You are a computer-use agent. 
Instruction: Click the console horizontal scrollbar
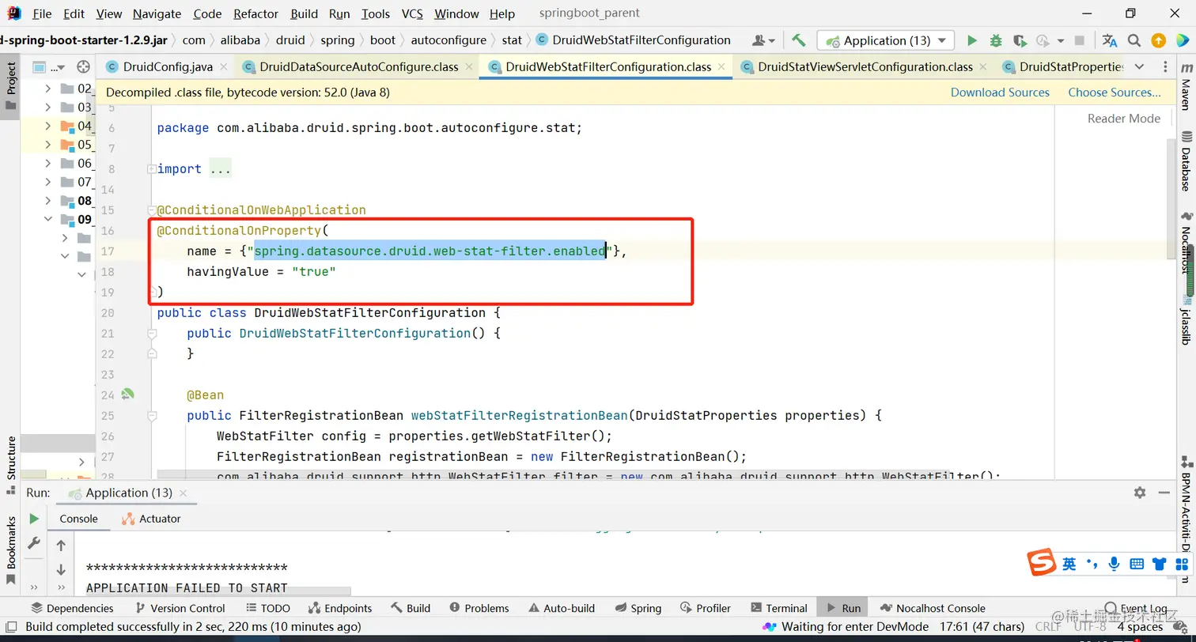click(218, 590)
